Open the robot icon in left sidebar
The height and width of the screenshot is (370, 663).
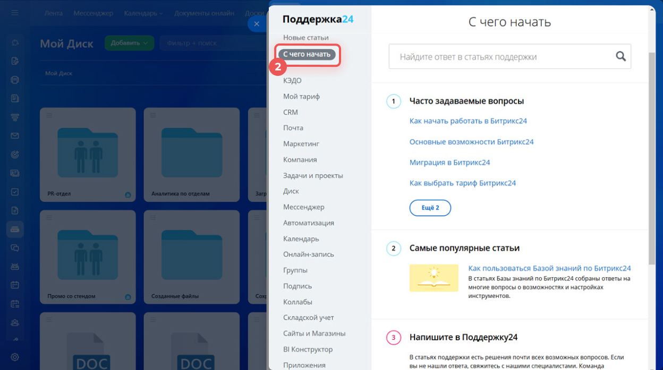coord(15,266)
